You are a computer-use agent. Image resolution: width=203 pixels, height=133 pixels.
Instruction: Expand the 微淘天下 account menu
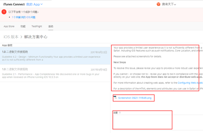(x=169, y=4)
